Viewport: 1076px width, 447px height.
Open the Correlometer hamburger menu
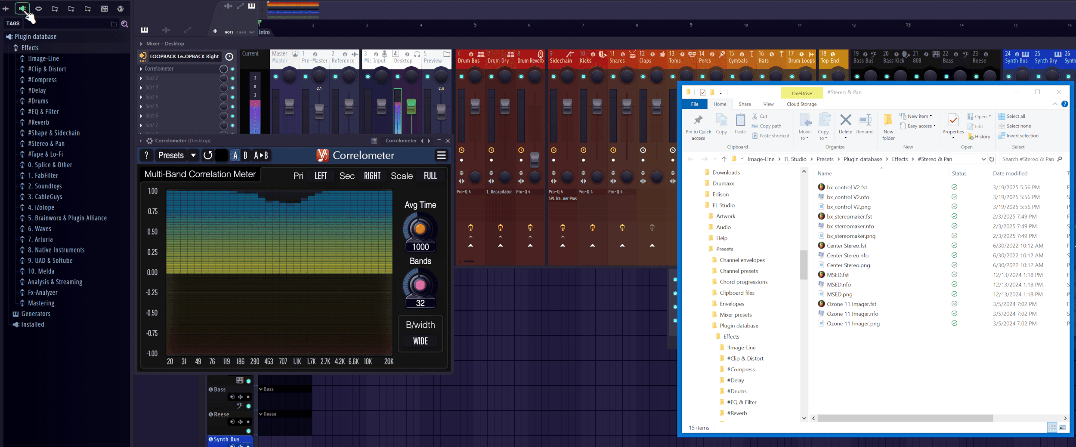(x=442, y=155)
